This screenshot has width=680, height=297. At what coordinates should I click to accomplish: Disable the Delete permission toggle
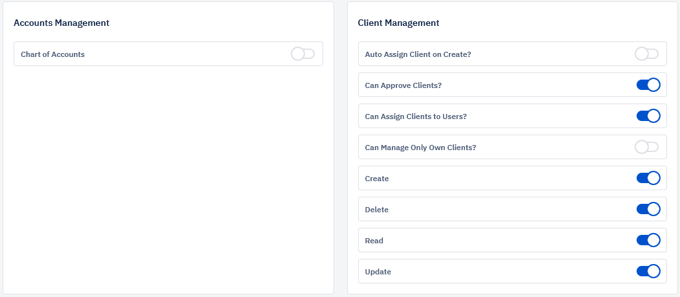point(648,210)
